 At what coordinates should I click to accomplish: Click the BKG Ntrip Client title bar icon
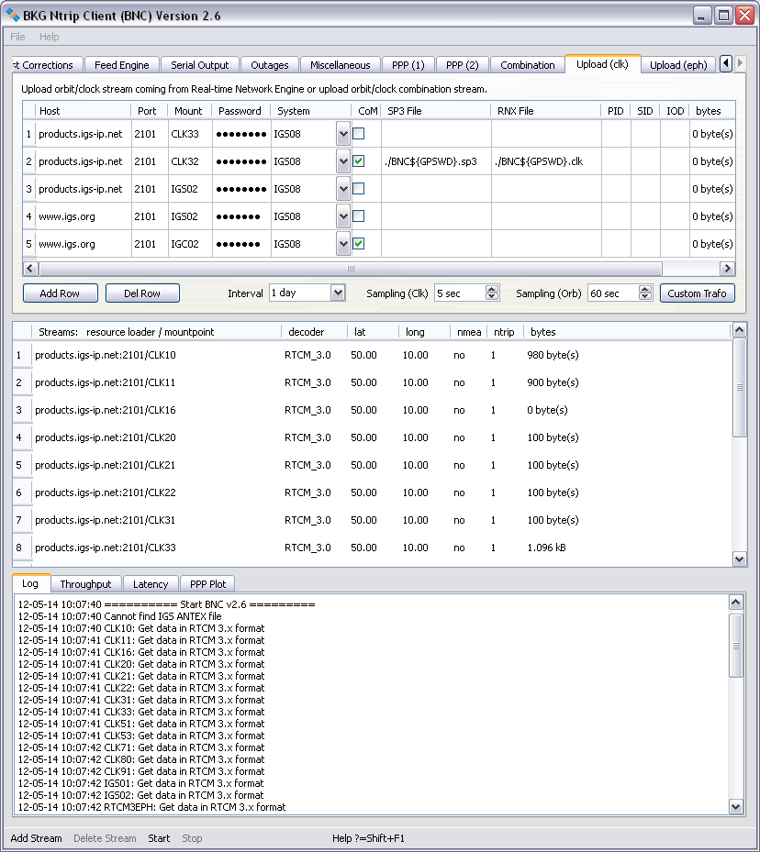13,15
